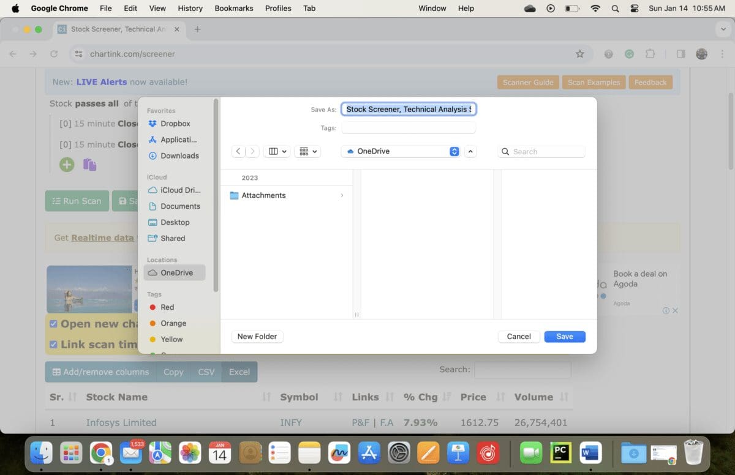Bookmark this page with star icon
The height and width of the screenshot is (475, 735).
tap(579, 54)
